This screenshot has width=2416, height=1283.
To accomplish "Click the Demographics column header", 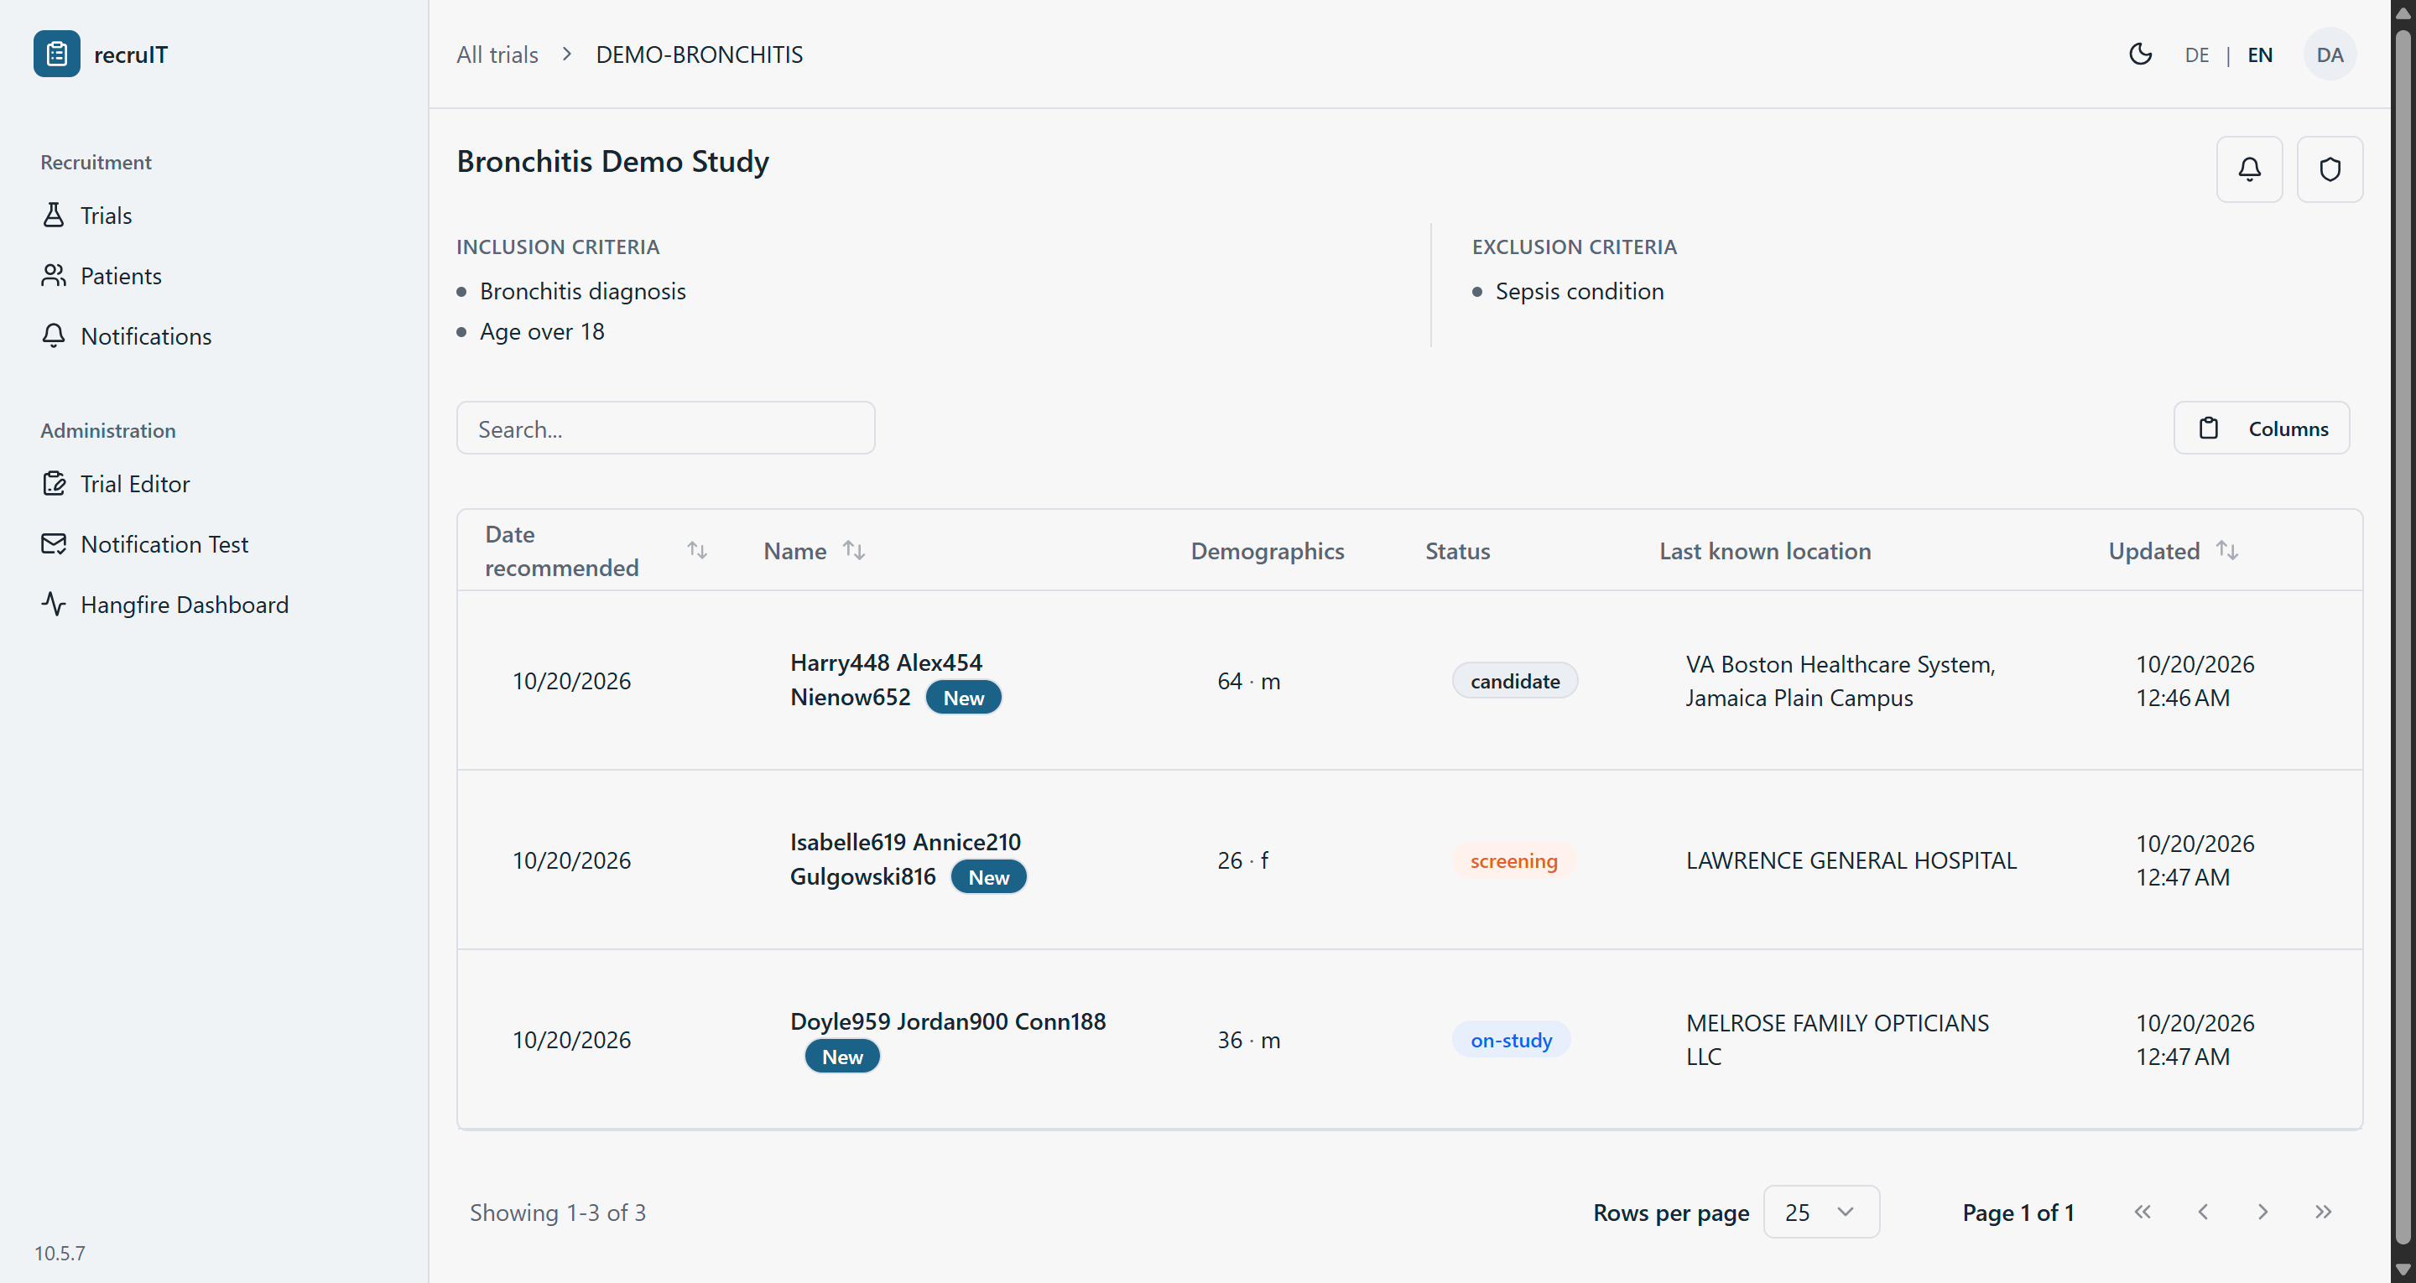I will click(x=1267, y=551).
